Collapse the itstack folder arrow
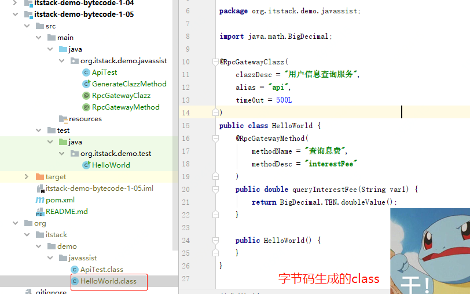The height and width of the screenshot is (294, 470). coord(27,234)
